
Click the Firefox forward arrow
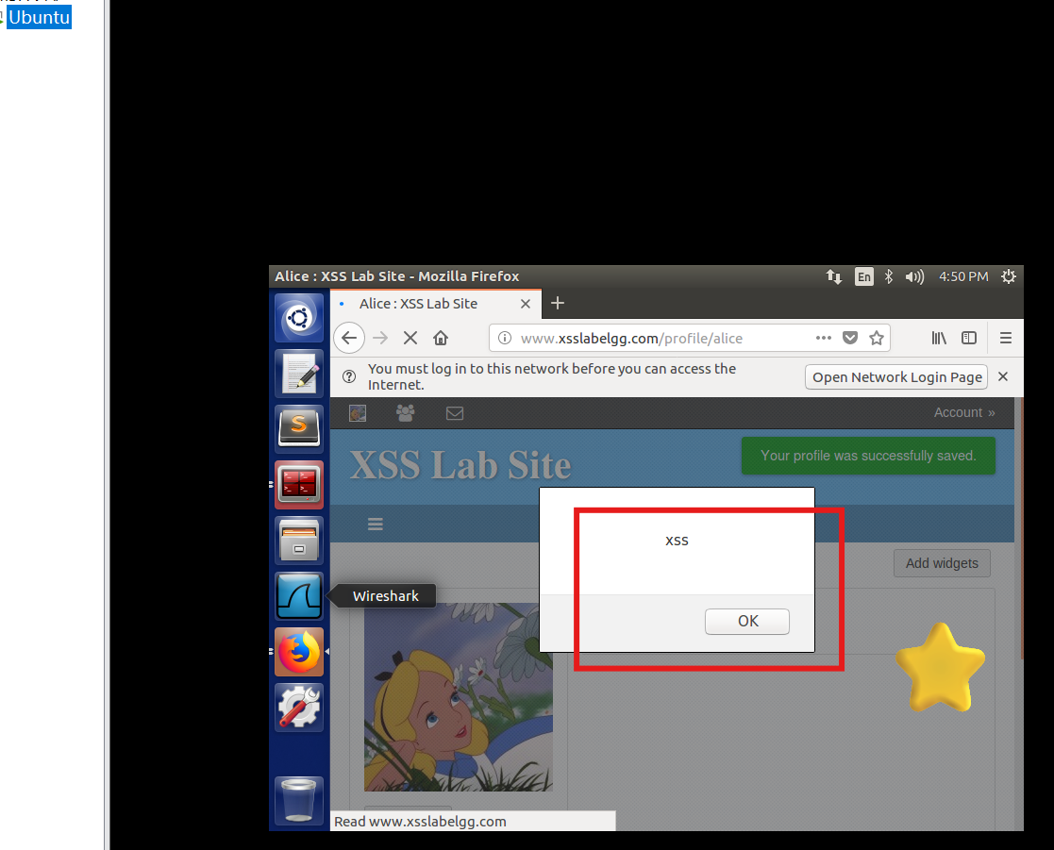(x=380, y=338)
